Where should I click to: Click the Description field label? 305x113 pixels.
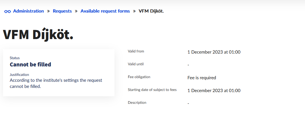tap(137, 103)
